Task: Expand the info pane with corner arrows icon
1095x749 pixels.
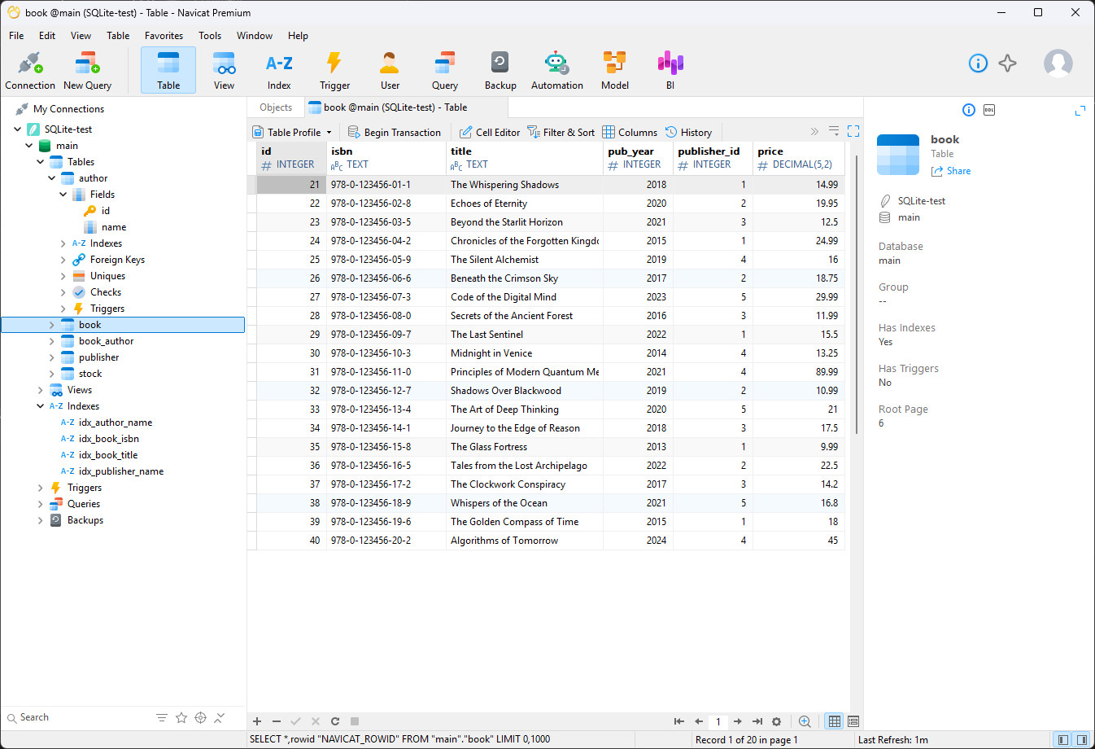Action: (1080, 110)
